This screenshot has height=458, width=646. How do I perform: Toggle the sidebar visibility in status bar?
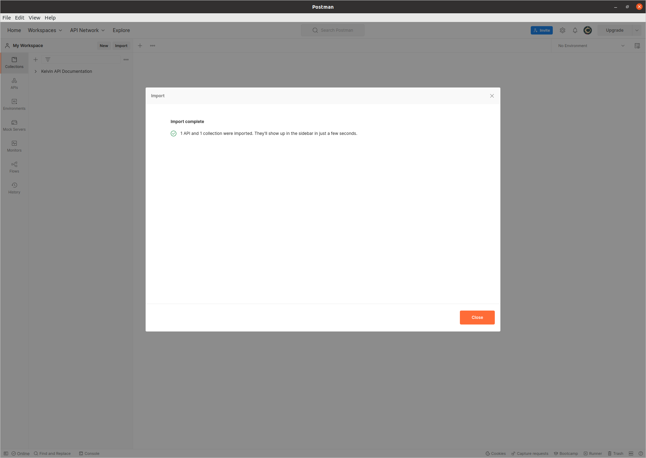6,453
